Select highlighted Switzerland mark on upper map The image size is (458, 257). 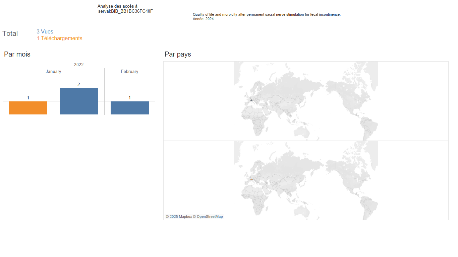(251, 100)
